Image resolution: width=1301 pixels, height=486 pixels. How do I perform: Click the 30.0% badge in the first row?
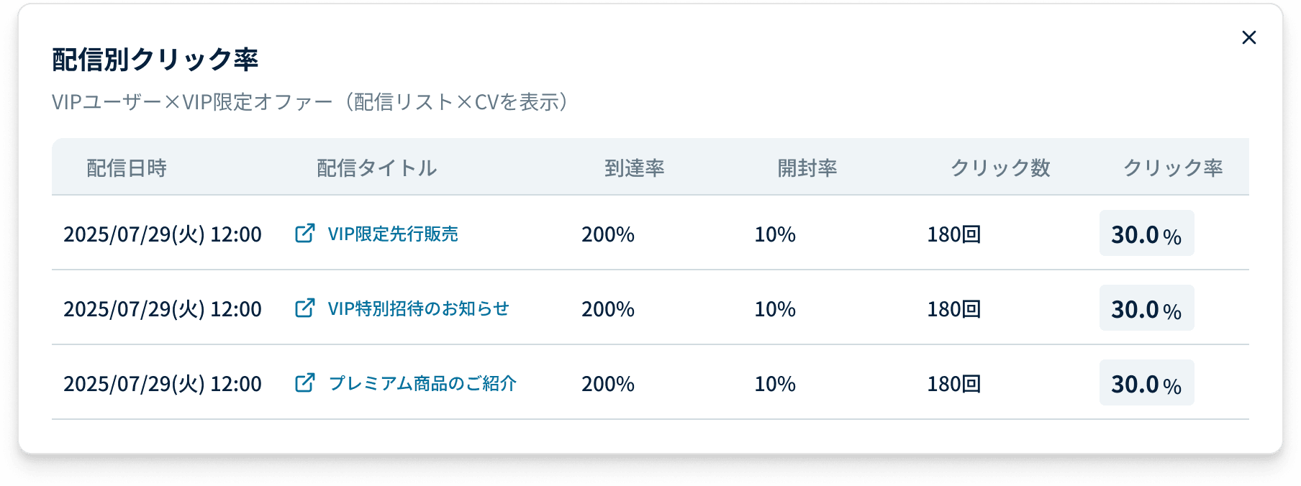[1146, 234]
